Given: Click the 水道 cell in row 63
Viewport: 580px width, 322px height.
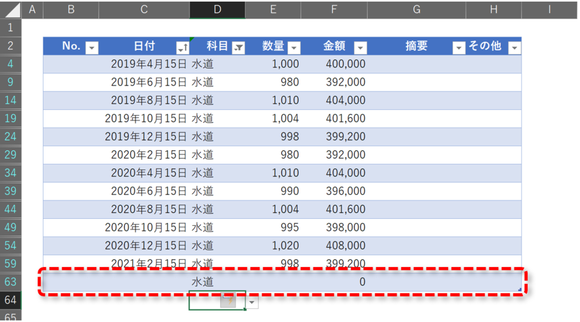Looking at the screenshot, I should 217,282.
